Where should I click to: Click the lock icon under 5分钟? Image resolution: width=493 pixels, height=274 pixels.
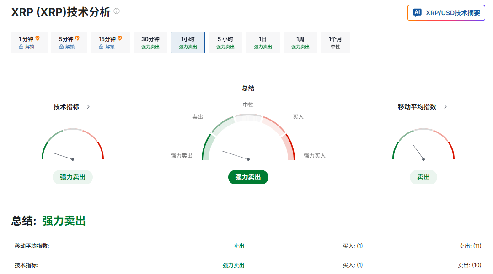point(61,47)
